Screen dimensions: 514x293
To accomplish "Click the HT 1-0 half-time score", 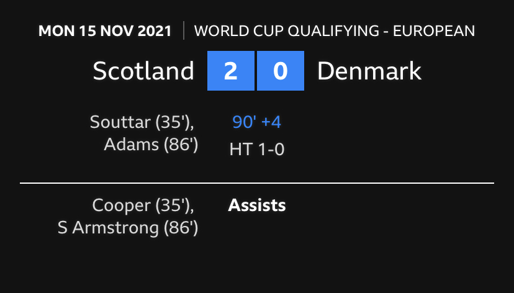I will point(256,149).
